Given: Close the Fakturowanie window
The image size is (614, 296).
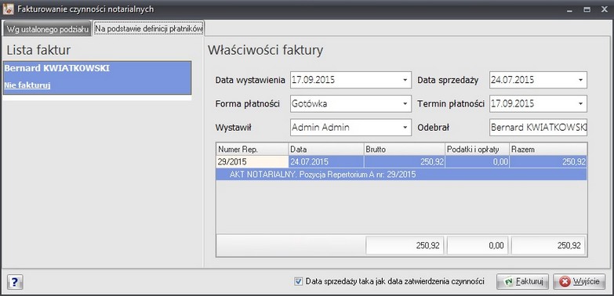Looking at the screenshot, I should click(x=604, y=9).
